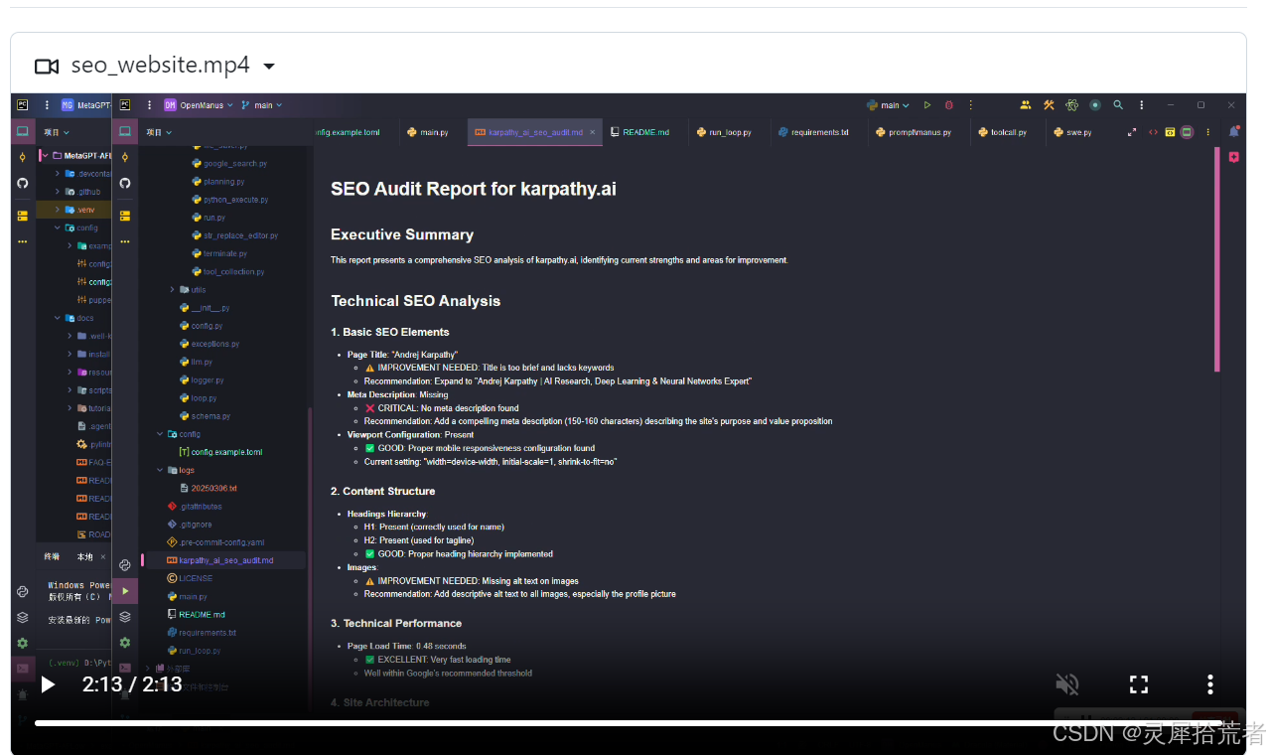Switch to the run_loop.py editor tab

724,132
